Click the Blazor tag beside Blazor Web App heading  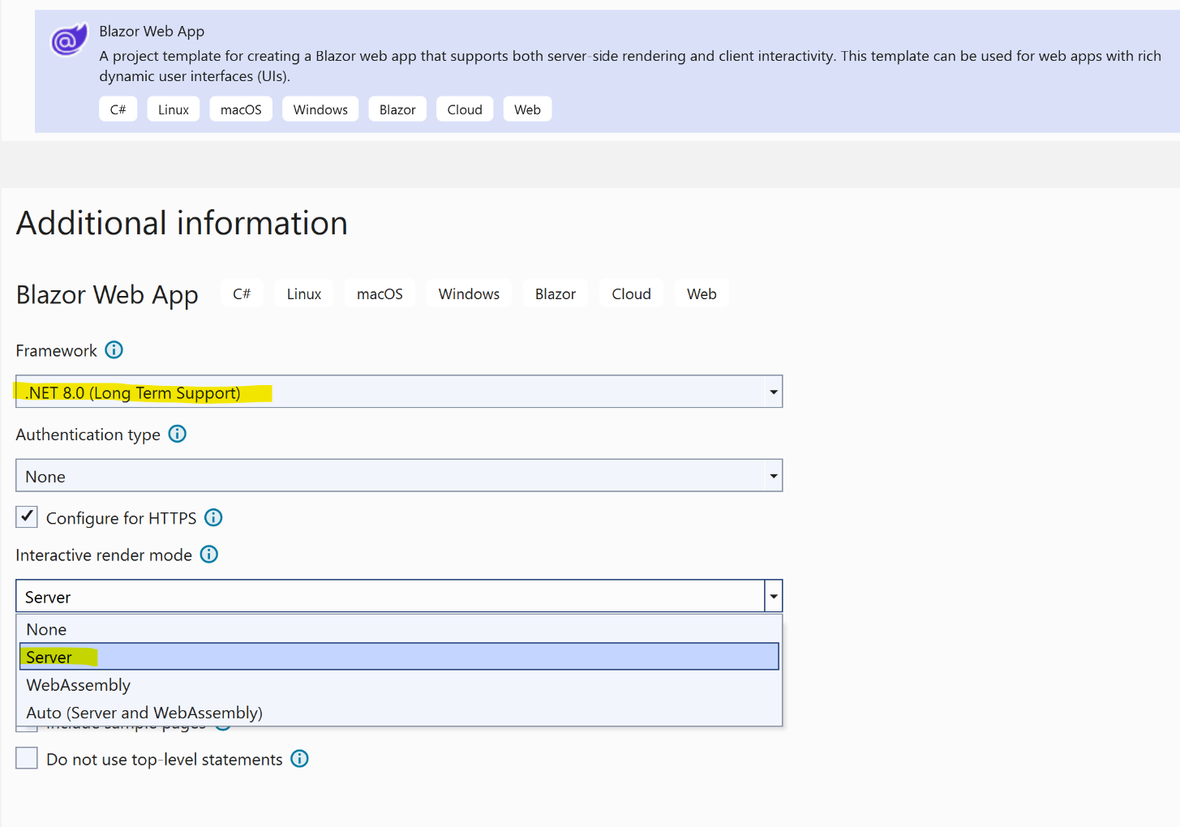[x=556, y=294]
